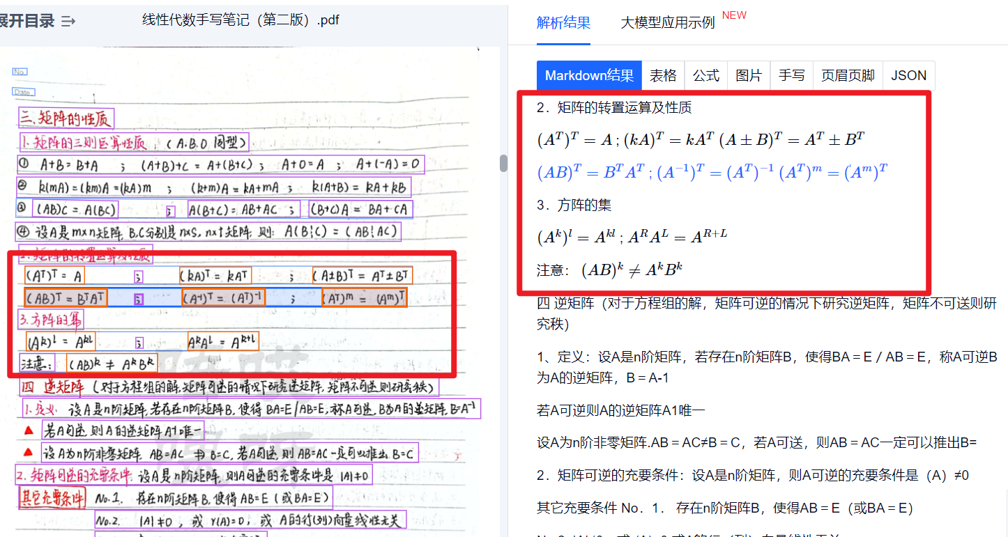View the JSON results tab
This screenshot has height=537, width=1008.
click(x=908, y=75)
